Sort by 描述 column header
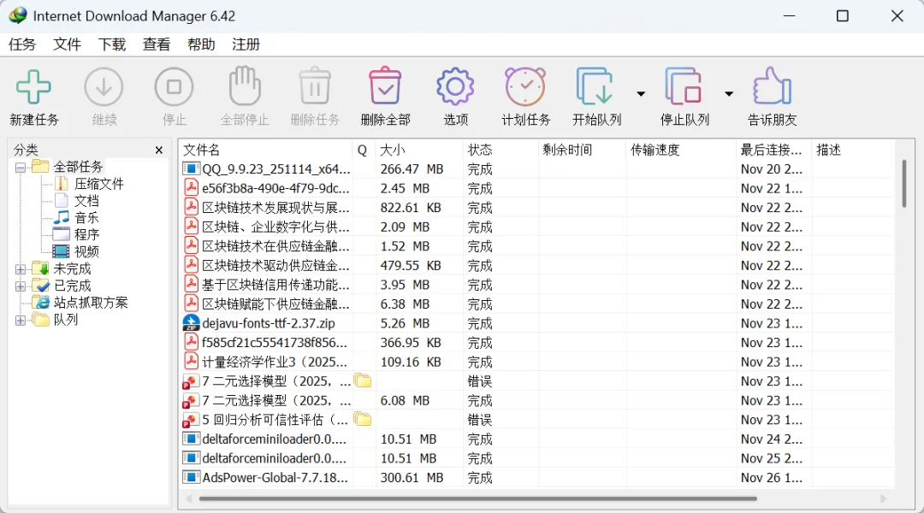The height and width of the screenshot is (513, 924). coord(852,150)
